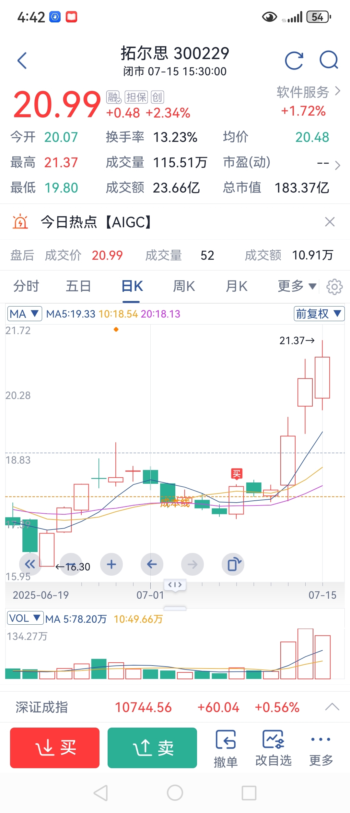
Task: Select the 日K tab
Action: [x=132, y=286]
